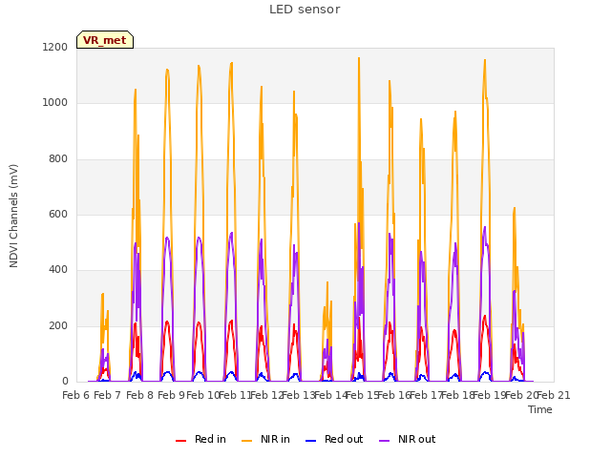The height and width of the screenshot is (458, 611).
Task: Click the blue legend swatch for Red out
Action: 310,441
